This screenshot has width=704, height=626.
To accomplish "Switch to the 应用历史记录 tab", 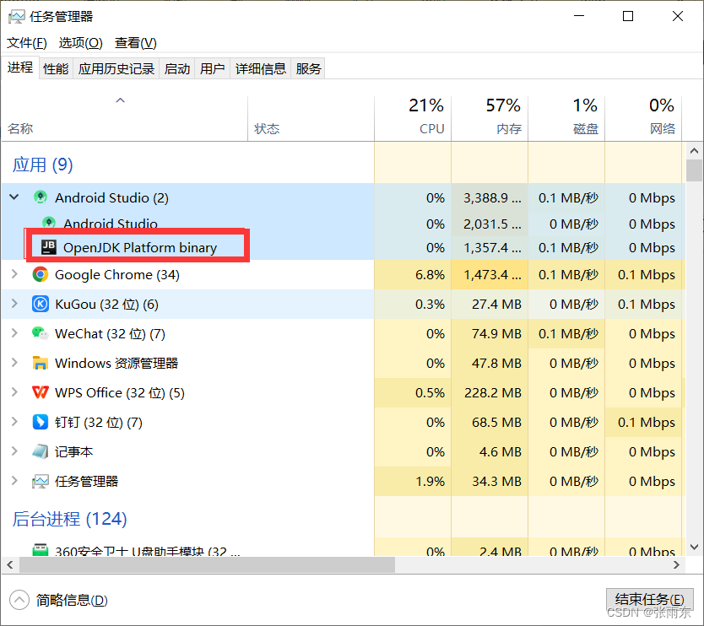I will pos(116,68).
